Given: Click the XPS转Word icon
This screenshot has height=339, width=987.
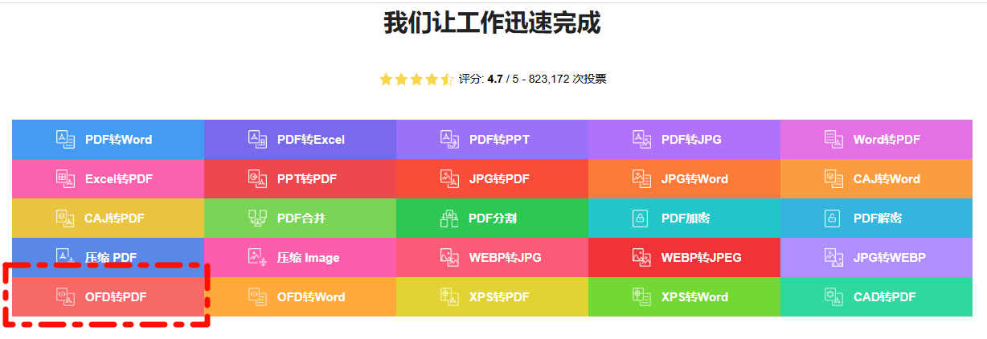Looking at the screenshot, I should click(641, 296).
